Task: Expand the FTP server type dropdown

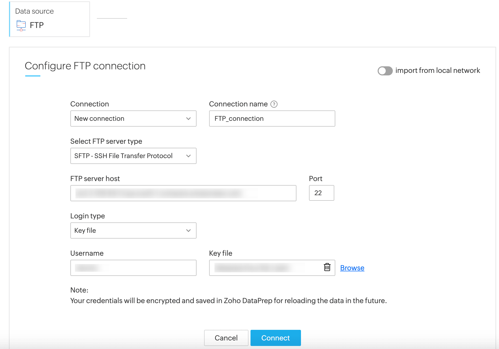Action: click(x=133, y=156)
